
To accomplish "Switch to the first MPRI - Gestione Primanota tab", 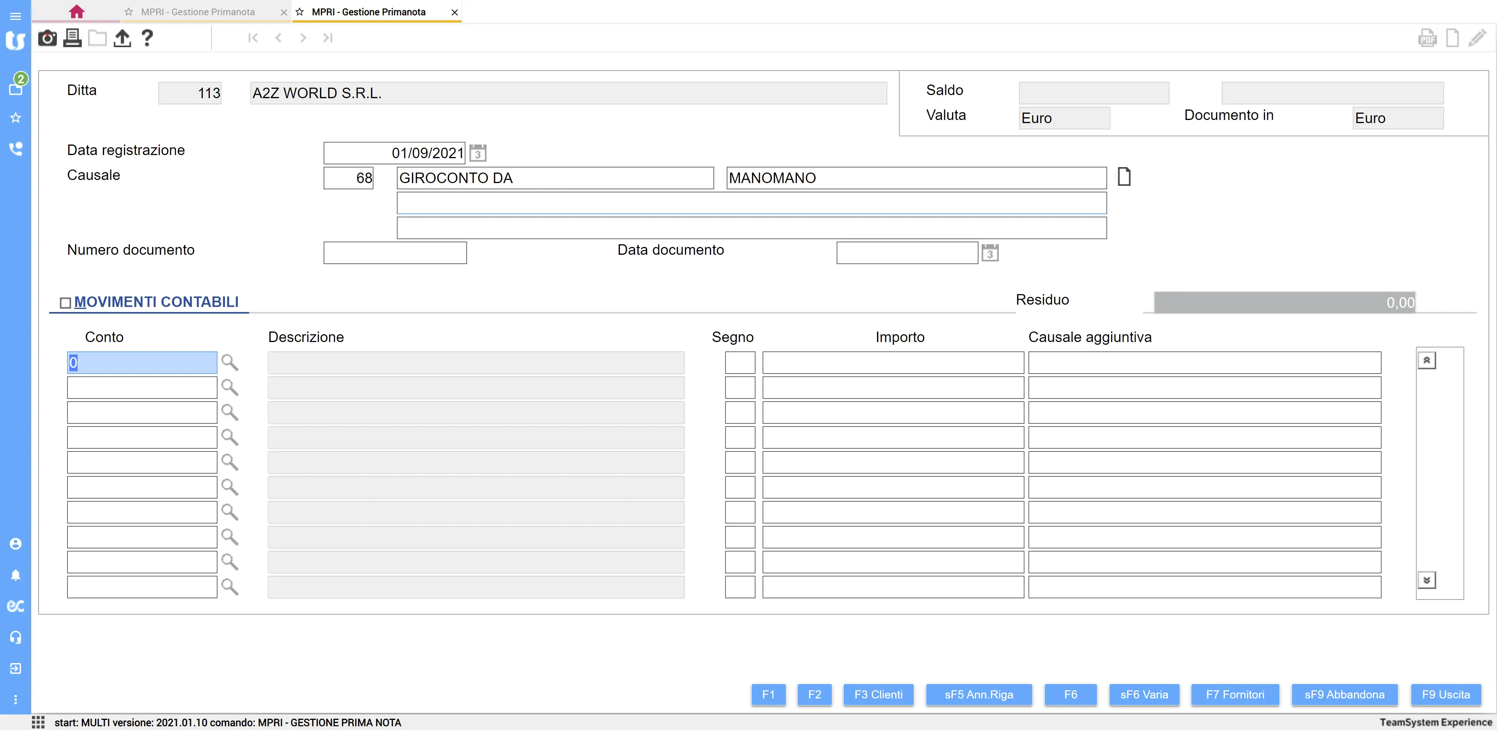I will [x=198, y=12].
